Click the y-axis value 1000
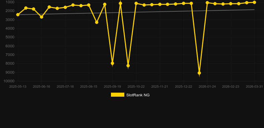The height and width of the screenshot is (128, 264). point(10,2)
